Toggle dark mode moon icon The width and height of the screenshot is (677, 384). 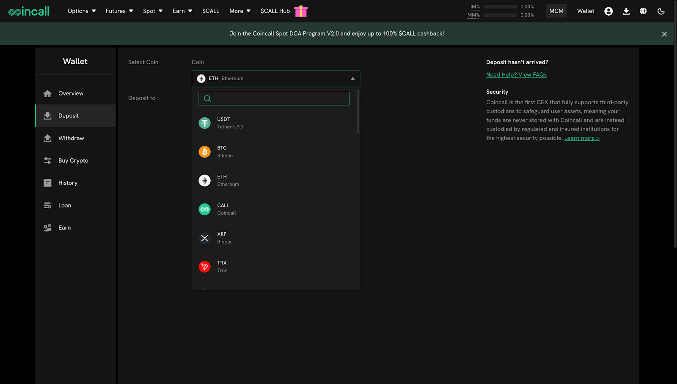click(x=661, y=11)
